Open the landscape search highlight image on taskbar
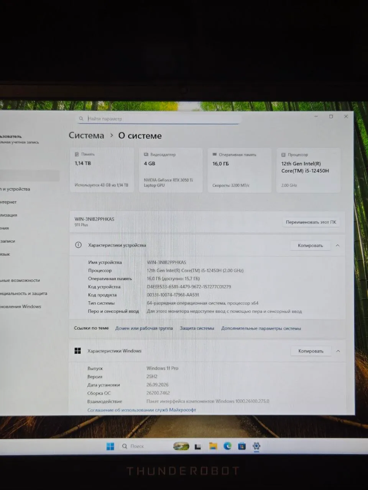 click(x=181, y=446)
